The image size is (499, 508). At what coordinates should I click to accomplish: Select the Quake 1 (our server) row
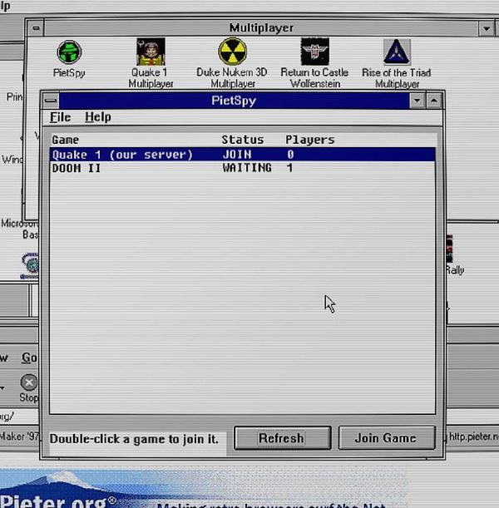242,155
